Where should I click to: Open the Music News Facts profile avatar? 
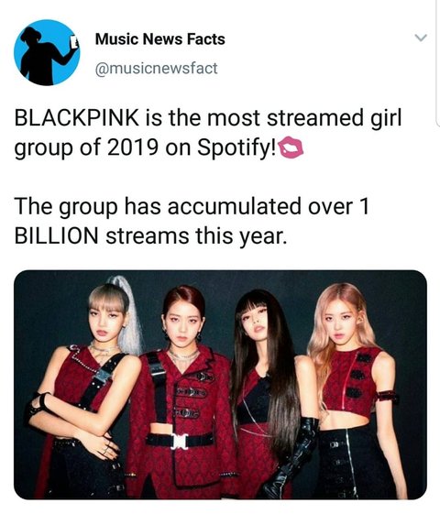47,52
